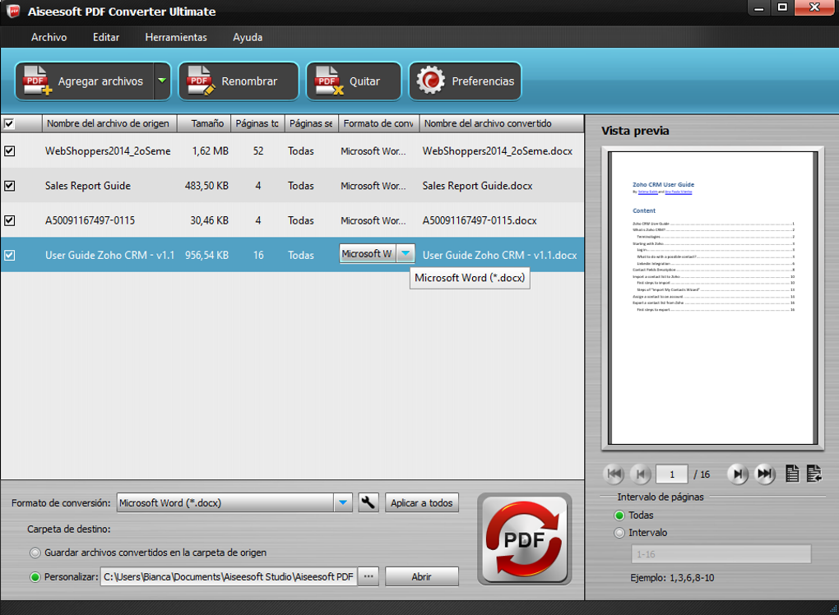Click the Páginas to column header

point(257,123)
